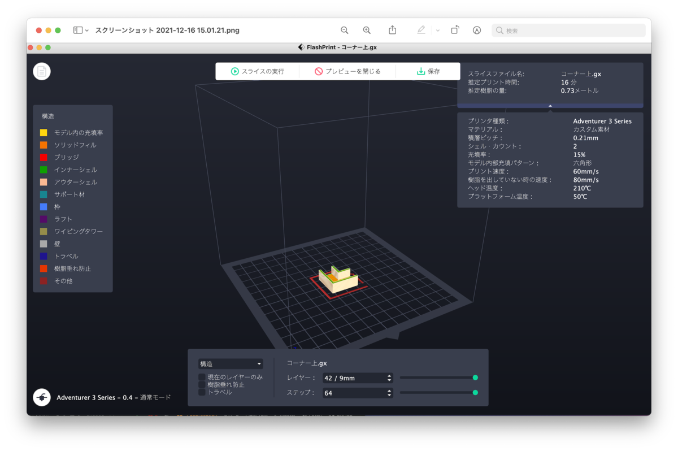Click green インナーシェル color swatch

coord(44,170)
